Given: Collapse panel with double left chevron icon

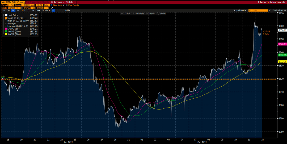Looking at the screenshot, I should 270,10.
